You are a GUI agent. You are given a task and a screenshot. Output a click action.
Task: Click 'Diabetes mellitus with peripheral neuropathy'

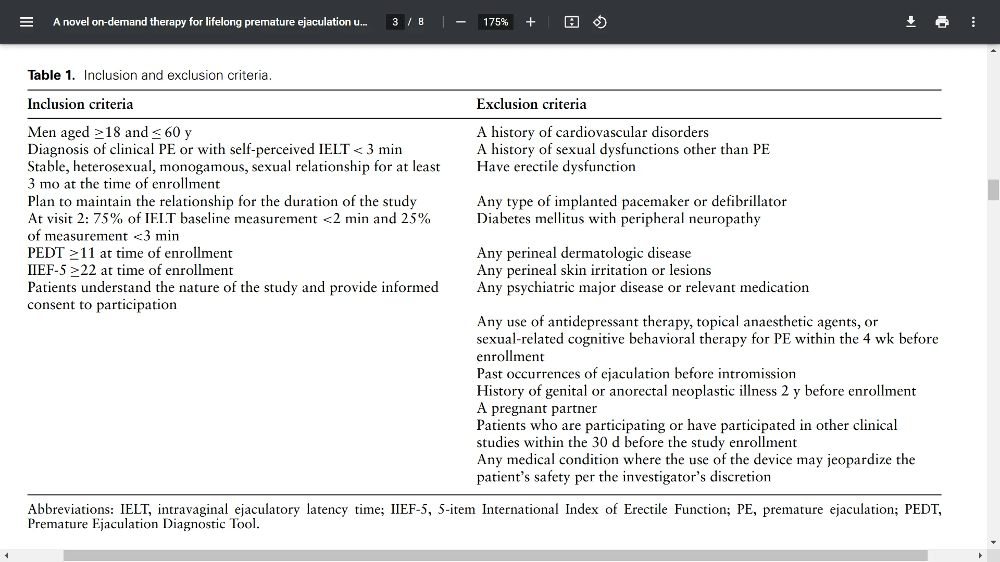click(618, 219)
